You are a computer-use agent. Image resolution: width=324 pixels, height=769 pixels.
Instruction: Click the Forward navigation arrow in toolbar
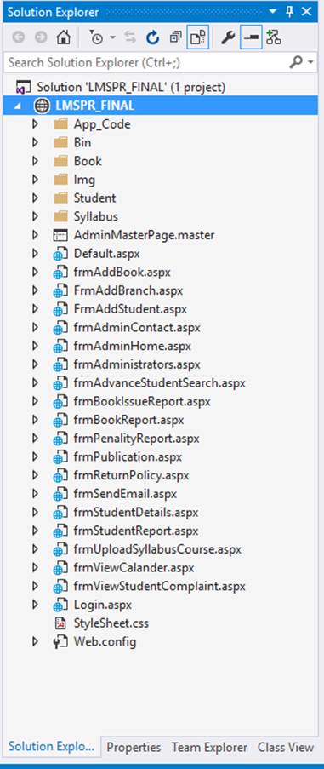[41, 37]
